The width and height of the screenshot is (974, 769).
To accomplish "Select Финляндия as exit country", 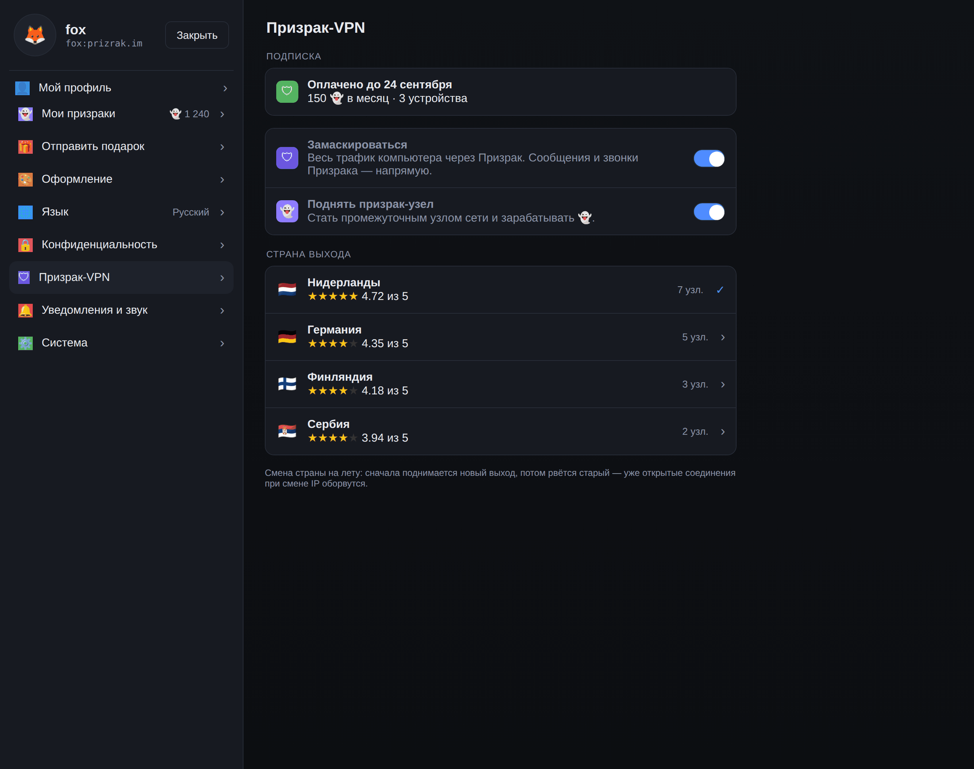I will (x=500, y=384).
